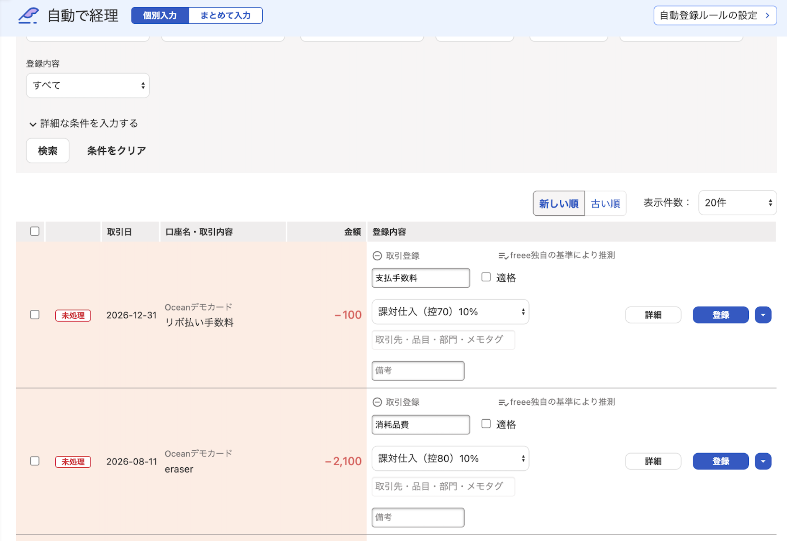This screenshot has height=541, width=789.
Task: Click the 支払手数料 account field
Action: 421,278
